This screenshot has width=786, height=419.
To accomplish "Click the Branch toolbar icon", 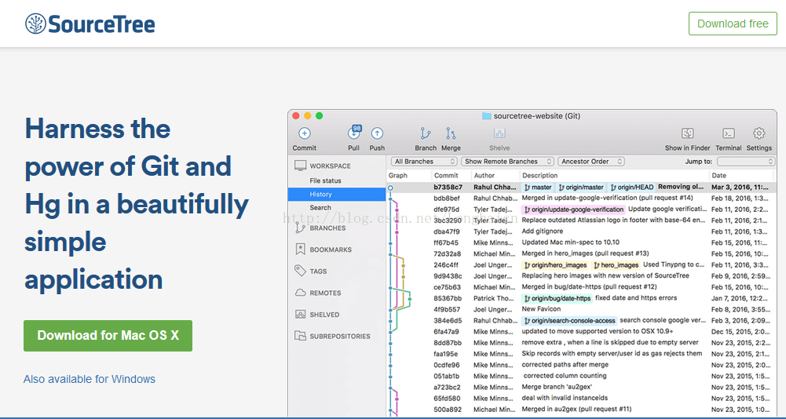I will [426, 133].
